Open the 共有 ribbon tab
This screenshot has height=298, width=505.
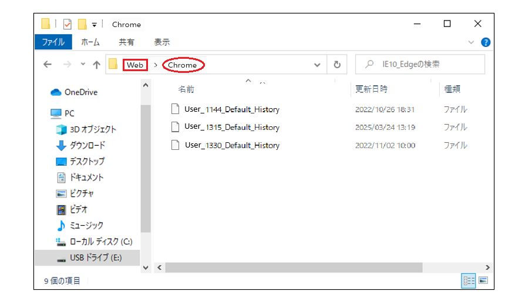[x=126, y=42]
